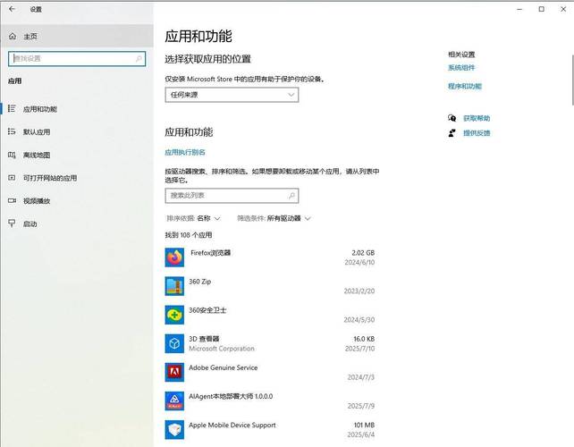The image size is (574, 447).
Task: Go back using the back arrow
Action: coord(13,9)
